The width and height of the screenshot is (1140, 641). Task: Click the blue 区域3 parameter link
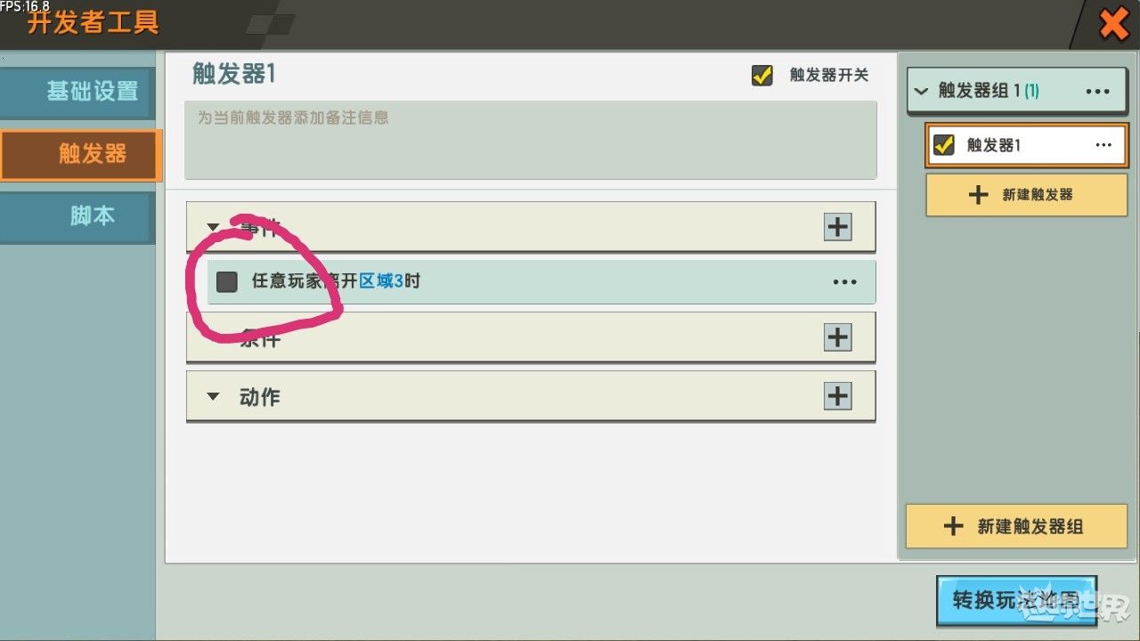pos(381,281)
